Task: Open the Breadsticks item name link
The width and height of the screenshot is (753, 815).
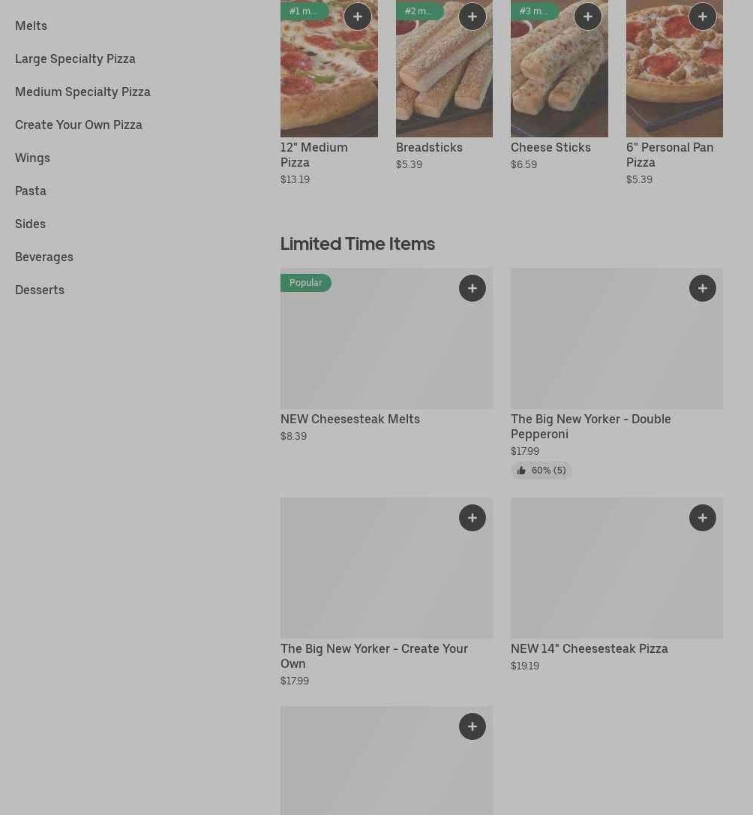Action: click(x=429, y=147)
